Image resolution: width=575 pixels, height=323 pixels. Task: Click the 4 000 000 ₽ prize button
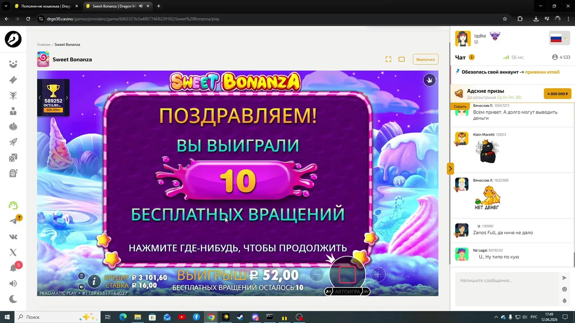tap(557, 94)
